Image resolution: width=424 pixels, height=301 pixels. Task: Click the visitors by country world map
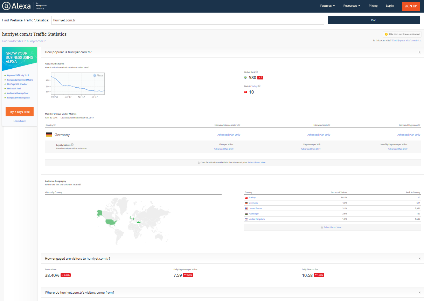coord(133,221)
